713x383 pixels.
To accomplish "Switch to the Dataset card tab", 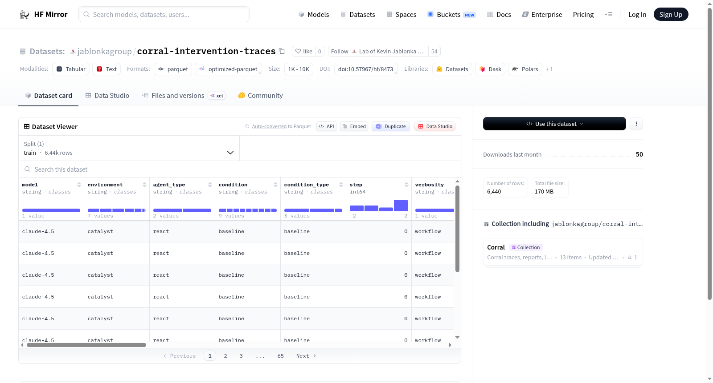I will tap(49, 96).
